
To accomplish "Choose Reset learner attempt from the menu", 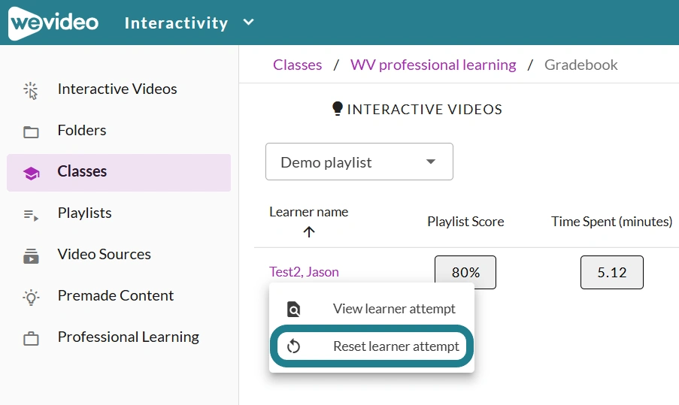I will 371,346.
